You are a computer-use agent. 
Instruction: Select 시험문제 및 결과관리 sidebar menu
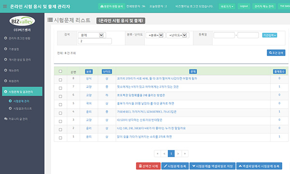tap(22, 91)
